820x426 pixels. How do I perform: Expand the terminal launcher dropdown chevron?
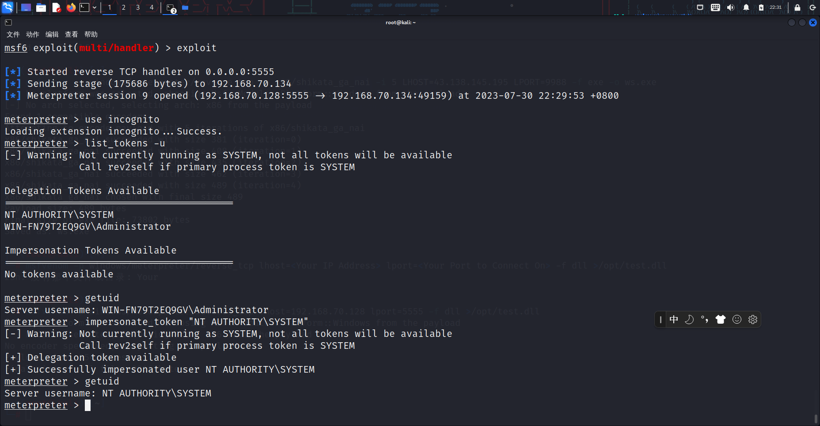94,7
